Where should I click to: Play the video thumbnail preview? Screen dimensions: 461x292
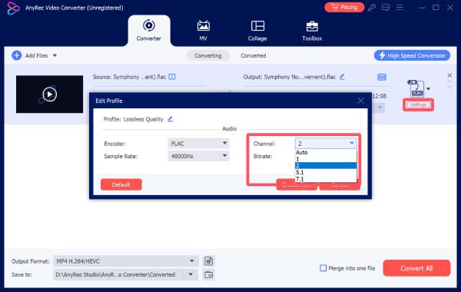(x=49, y=95)
